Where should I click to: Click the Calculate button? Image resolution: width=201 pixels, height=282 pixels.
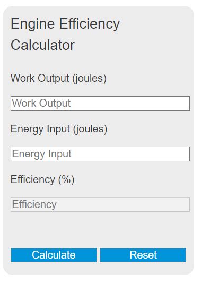point(54,255)
